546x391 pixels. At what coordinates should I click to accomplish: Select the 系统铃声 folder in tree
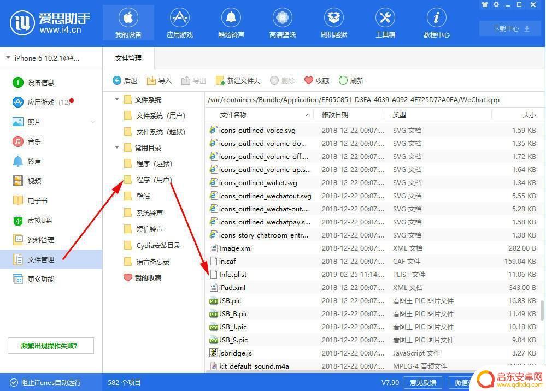point(143,212)
